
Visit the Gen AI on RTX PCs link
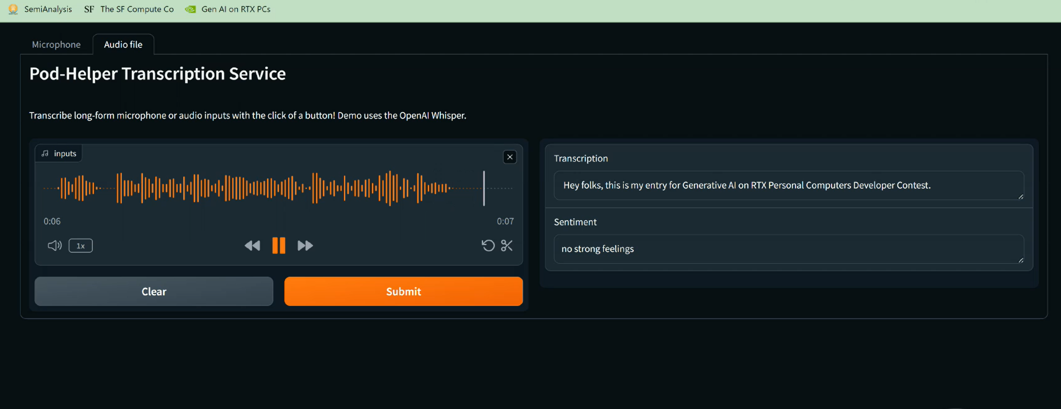[235, 9]
